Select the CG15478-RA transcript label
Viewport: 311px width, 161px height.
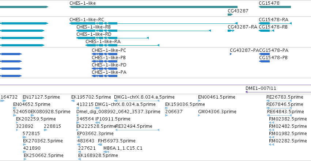click(x=273, y=20)
